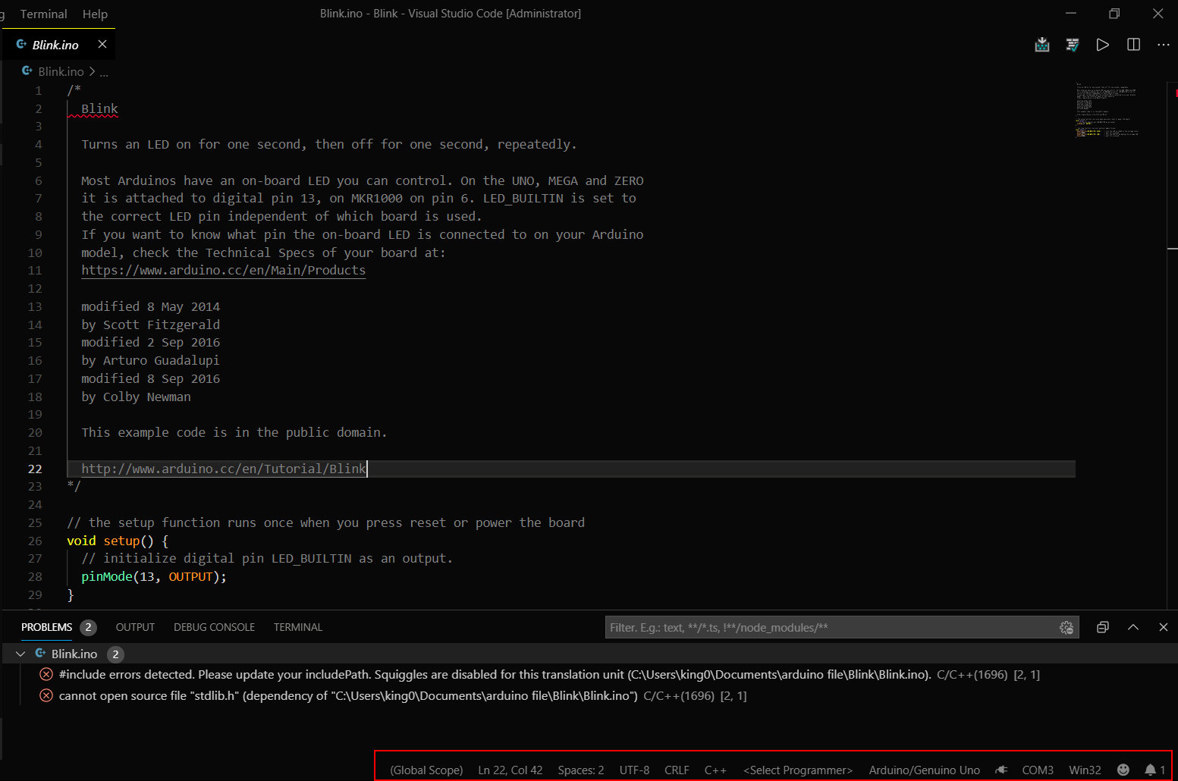
Task: Click line number 26 in gutter
Action: pyautogui.click(x=35, y=541)
